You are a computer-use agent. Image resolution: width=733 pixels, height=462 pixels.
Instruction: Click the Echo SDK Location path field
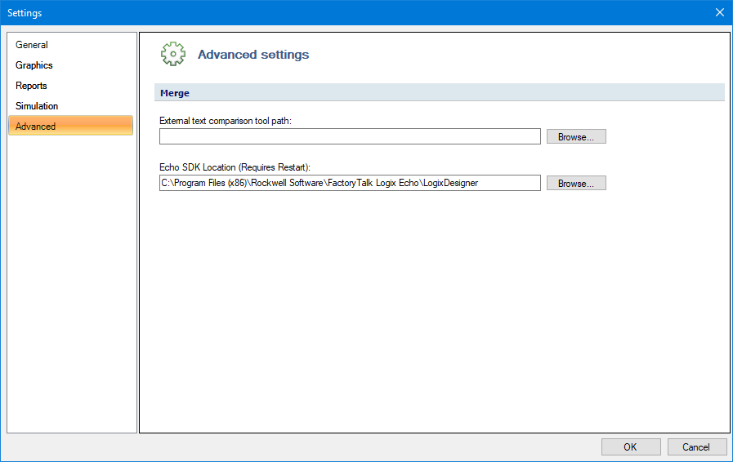350,183
